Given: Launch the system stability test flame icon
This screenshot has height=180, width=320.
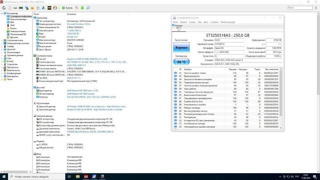Looking at the screenshot, I should [32, 8].
